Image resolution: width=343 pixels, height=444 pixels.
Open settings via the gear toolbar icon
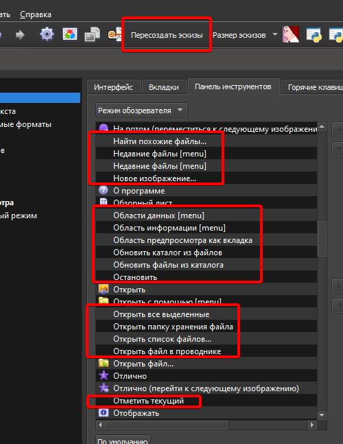click(x=47, y=34)
